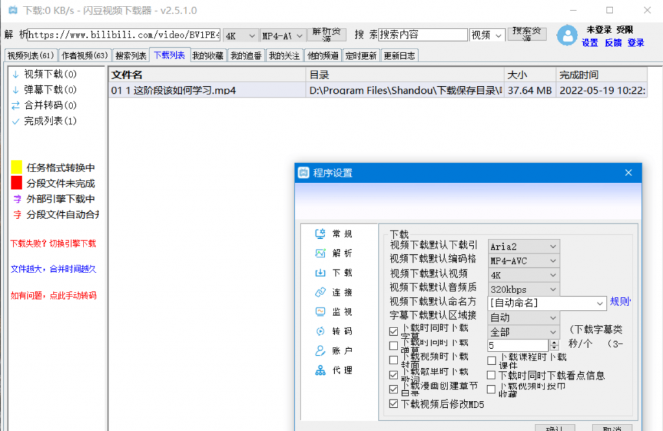The image size is (663, 431).
Task: Open the 监视 monitor settings icon
Action: (320, 312)
